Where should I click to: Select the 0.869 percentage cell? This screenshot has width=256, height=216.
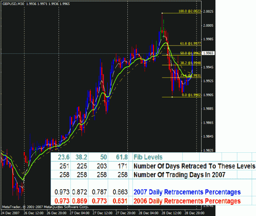[79, 201]
